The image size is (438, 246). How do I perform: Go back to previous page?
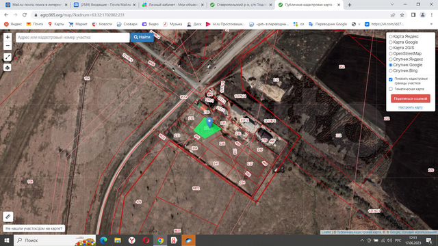point(6,15)
